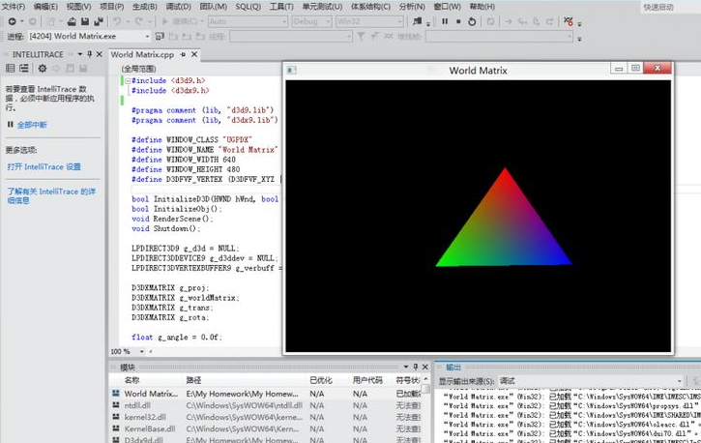The image size is (701, 443).
Task: Click the 全部中断 break all link
Action: (31, 125)
